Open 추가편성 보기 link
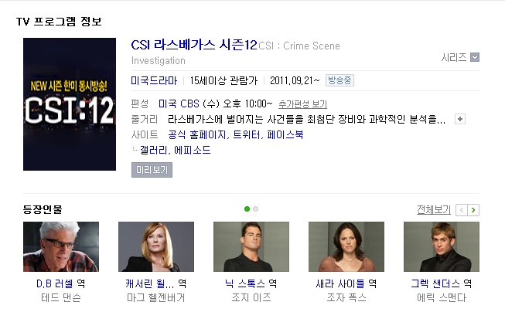Viewport: 505px width, 329px height. [302, 104]
